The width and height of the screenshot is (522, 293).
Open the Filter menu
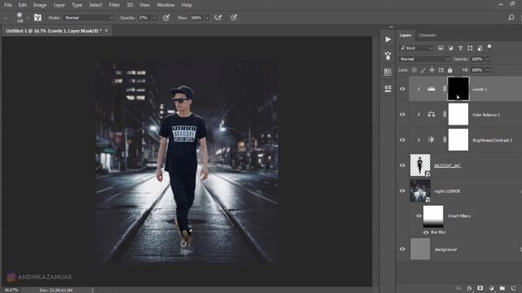114,5
